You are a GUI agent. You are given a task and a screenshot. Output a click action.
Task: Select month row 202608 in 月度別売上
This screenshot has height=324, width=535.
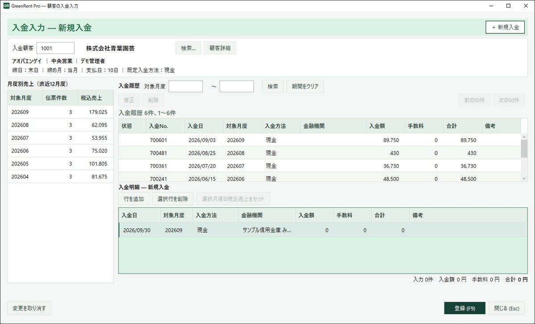tap(60, 125)
